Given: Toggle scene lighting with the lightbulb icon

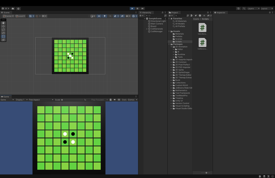Looking at the screenshot, I should click(104, 16).
